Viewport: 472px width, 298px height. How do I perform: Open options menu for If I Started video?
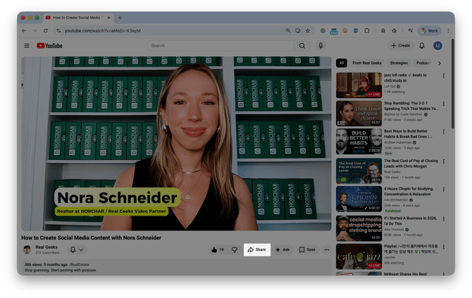click(x=444, y=219)
